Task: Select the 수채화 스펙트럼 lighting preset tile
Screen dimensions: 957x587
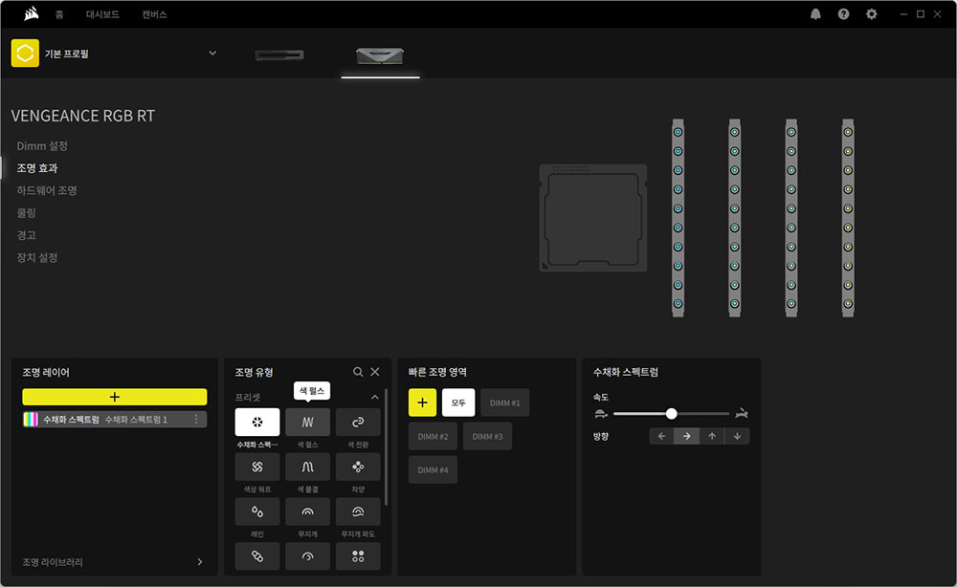Action: click(x=256, y=422)
